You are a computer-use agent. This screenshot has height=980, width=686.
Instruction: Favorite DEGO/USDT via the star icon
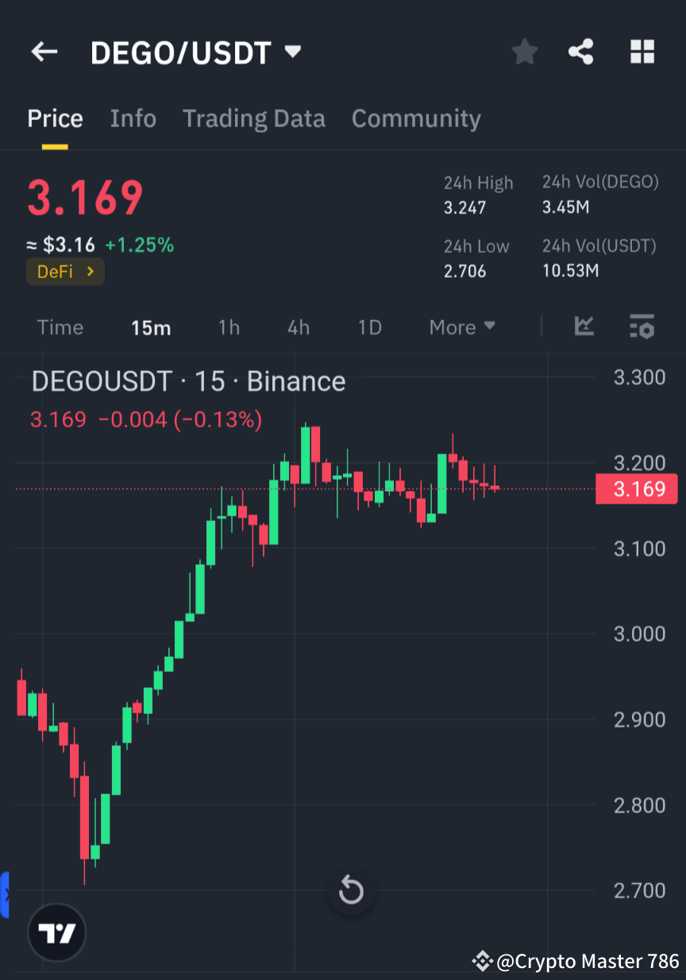coord(524,52)
